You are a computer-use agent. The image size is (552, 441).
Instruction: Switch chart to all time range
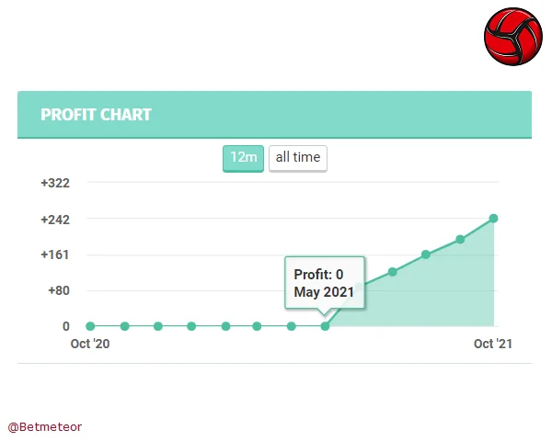point(298,158)
